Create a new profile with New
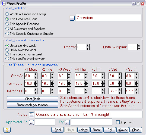 tap(84, 130)
